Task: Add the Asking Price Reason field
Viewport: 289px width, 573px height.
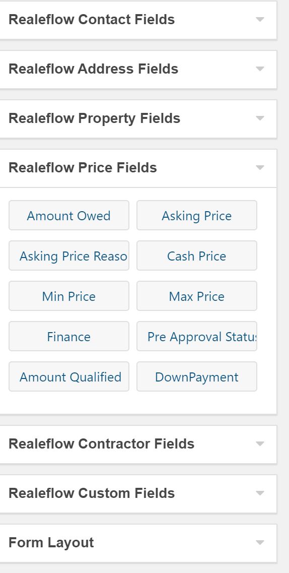Action: pyautogui.click(x=69, y=256)
